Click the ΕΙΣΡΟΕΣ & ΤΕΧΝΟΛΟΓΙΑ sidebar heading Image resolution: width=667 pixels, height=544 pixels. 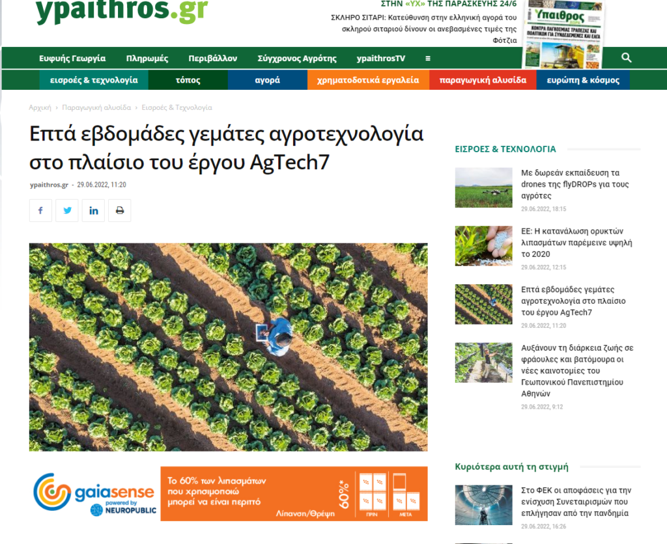click(x=505, y=149)
